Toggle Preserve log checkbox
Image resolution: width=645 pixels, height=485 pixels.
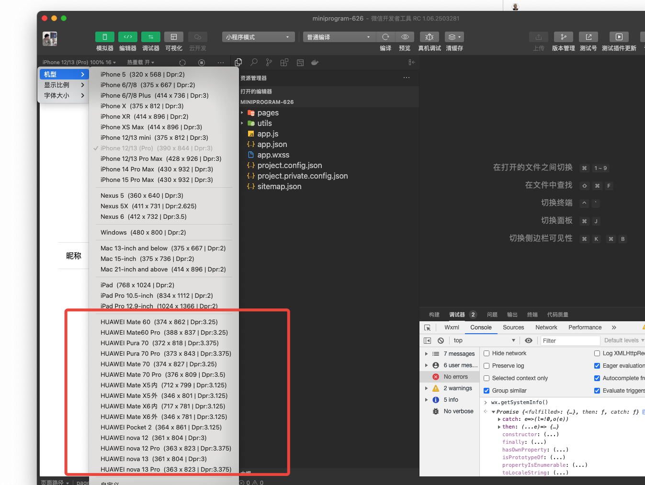487,366
